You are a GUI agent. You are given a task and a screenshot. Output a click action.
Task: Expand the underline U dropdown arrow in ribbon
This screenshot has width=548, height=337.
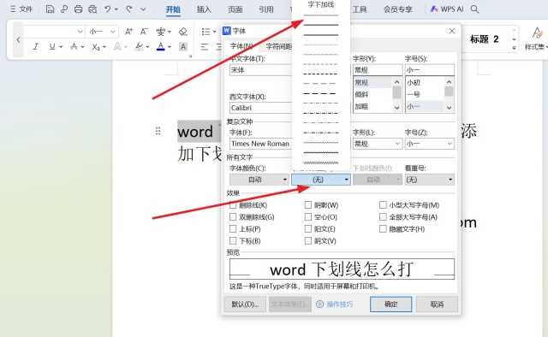[61, 47]
